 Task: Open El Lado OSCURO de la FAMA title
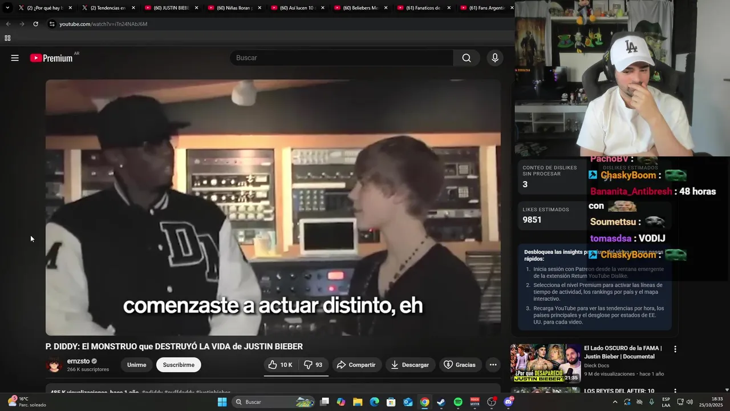(x=623, y=352)
